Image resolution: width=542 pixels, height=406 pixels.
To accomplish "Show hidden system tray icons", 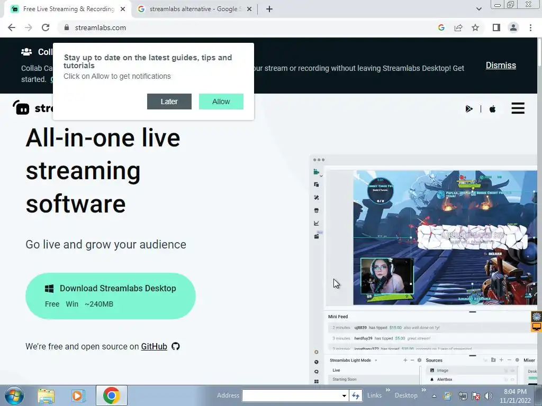I will [x=434, y=396].
